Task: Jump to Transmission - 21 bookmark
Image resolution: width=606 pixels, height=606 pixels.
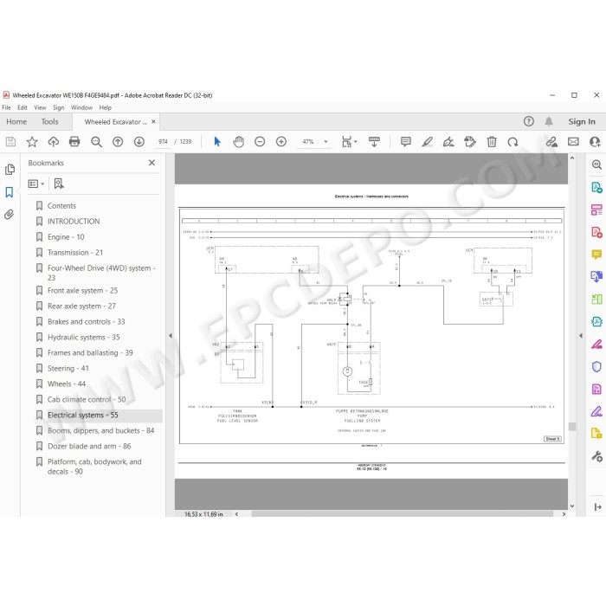Action: tap(75, 253)
